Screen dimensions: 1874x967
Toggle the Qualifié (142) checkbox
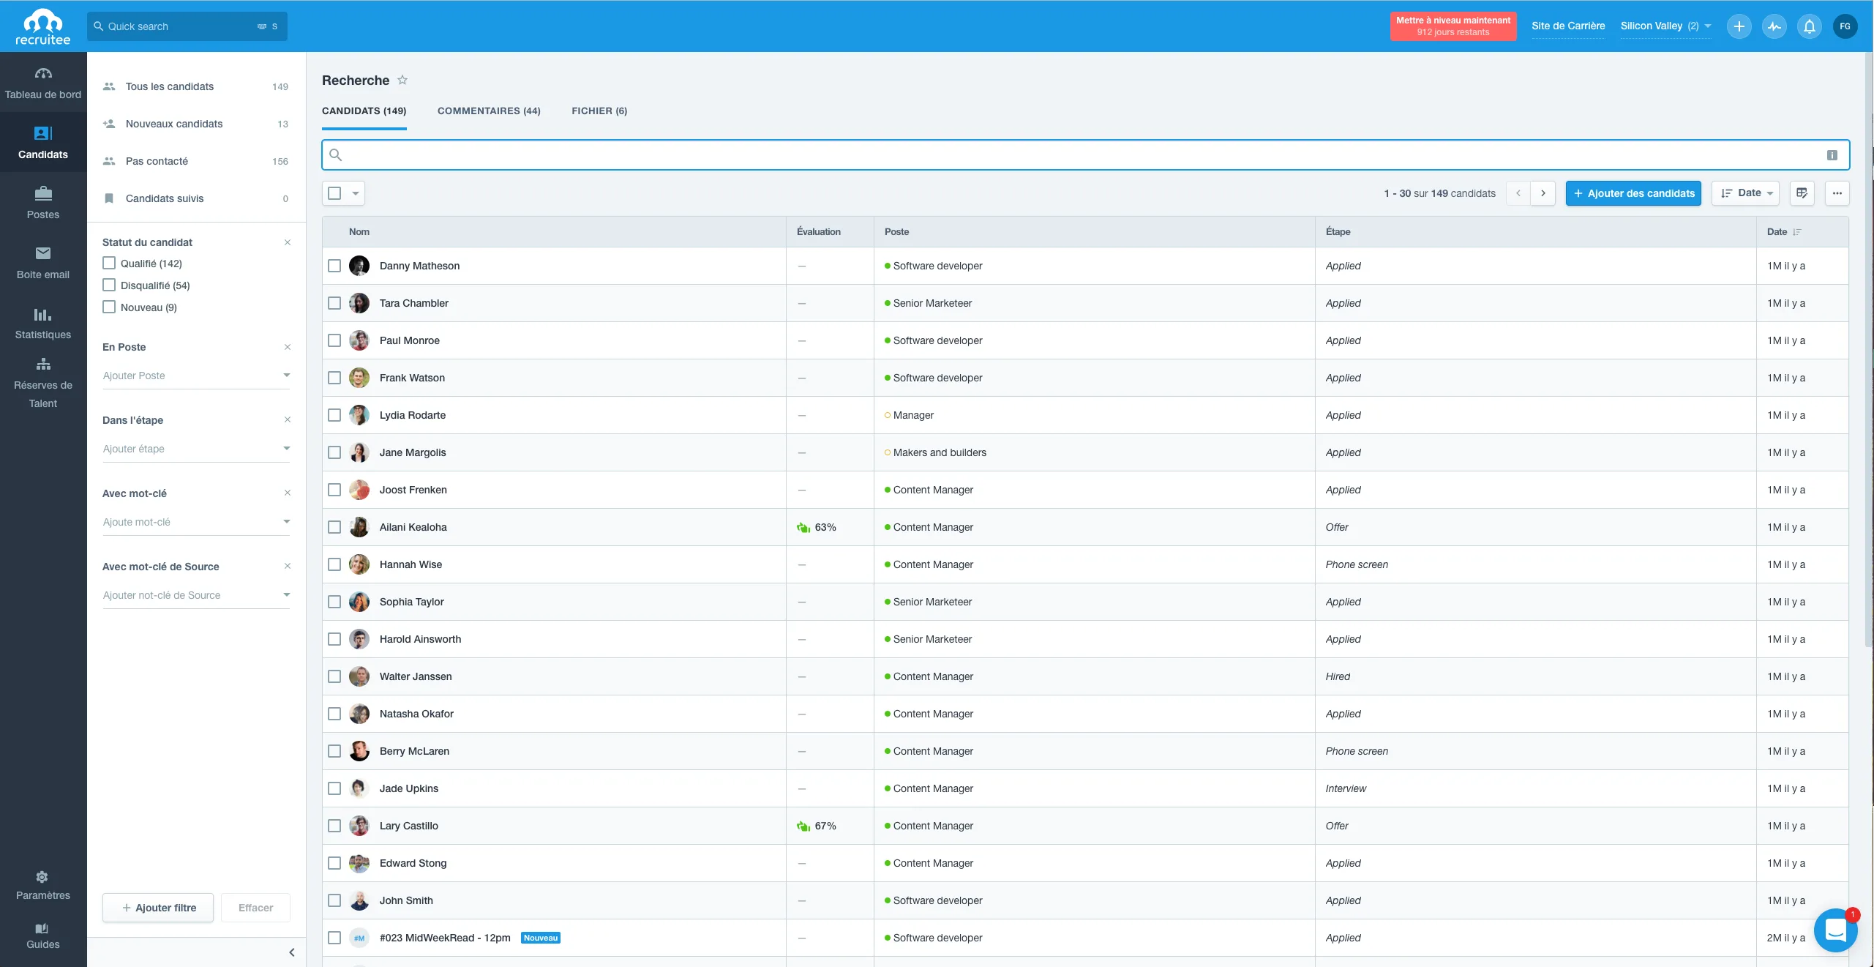click(109, 263)
